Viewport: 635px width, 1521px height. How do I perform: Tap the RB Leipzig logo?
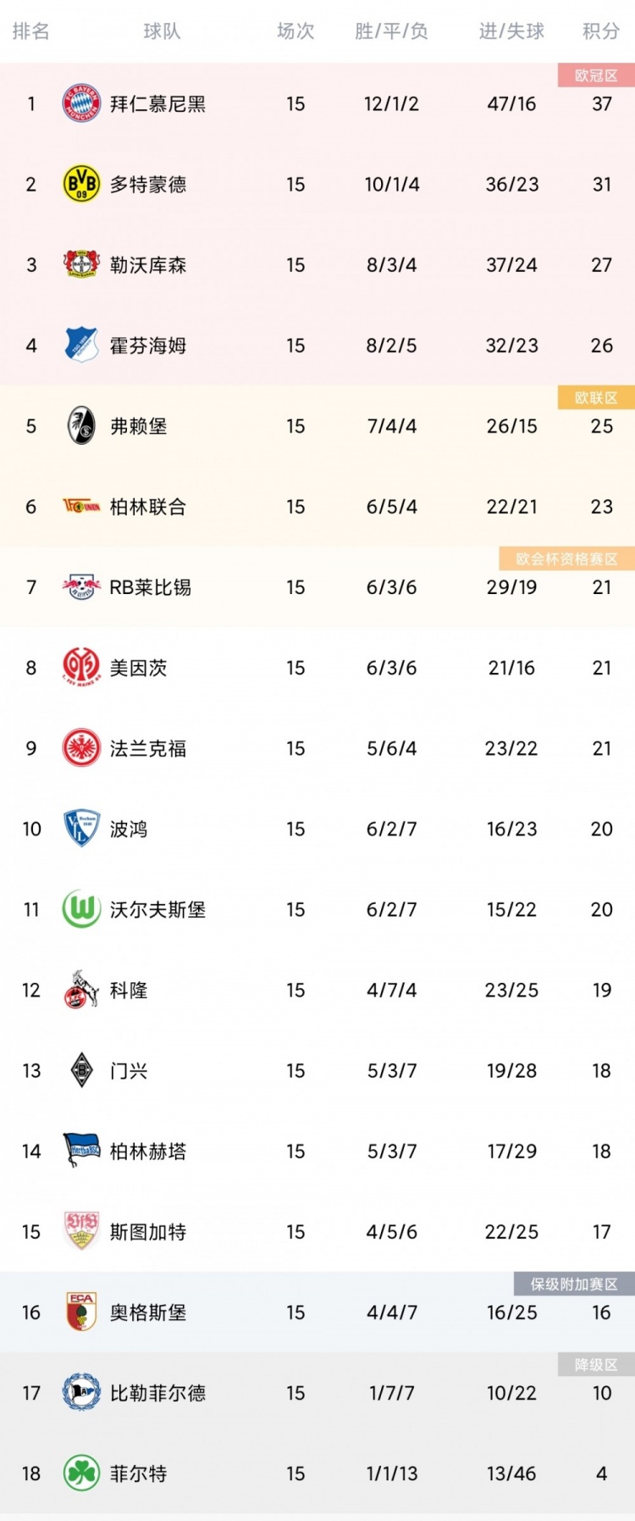coord(81,586)
